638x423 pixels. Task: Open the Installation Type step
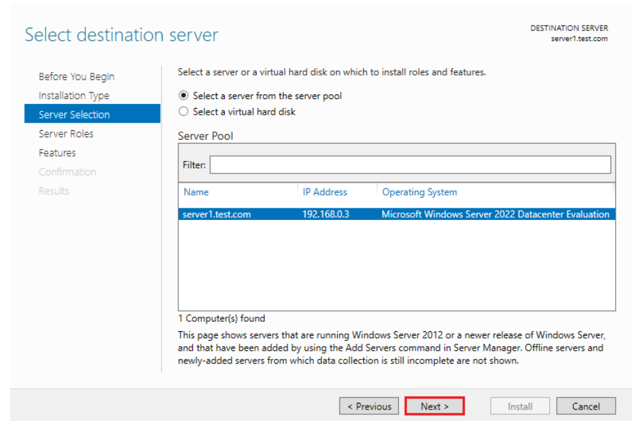74,96
